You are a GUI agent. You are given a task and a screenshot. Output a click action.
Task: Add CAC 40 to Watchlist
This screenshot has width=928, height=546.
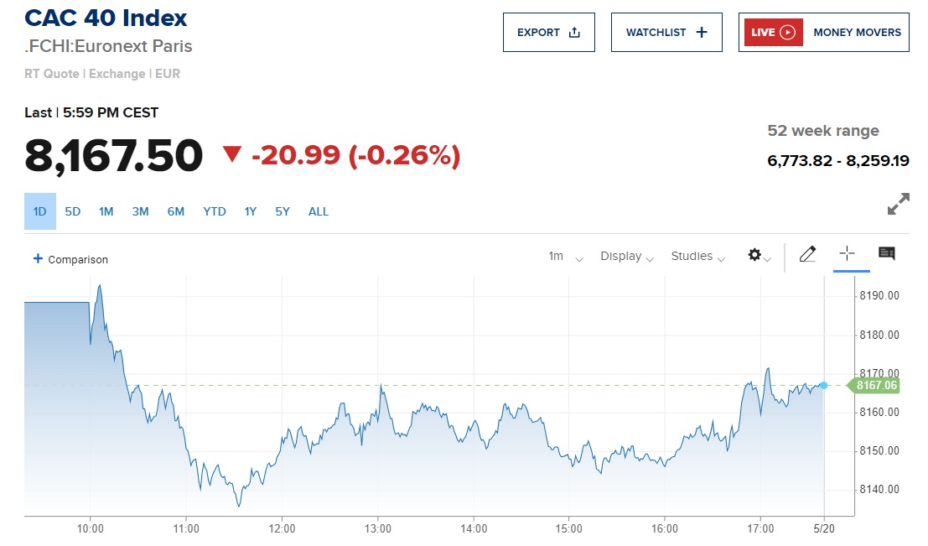coord(666,33)
